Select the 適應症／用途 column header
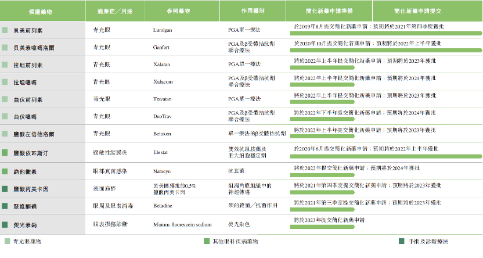Image resolution: width=483 pixels, height=258 pixels. 115,11
